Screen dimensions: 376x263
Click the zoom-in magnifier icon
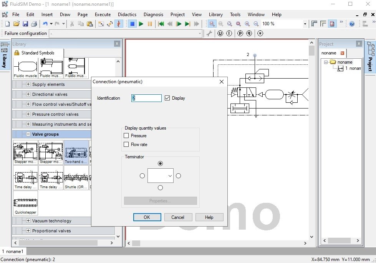coord(247,24)
